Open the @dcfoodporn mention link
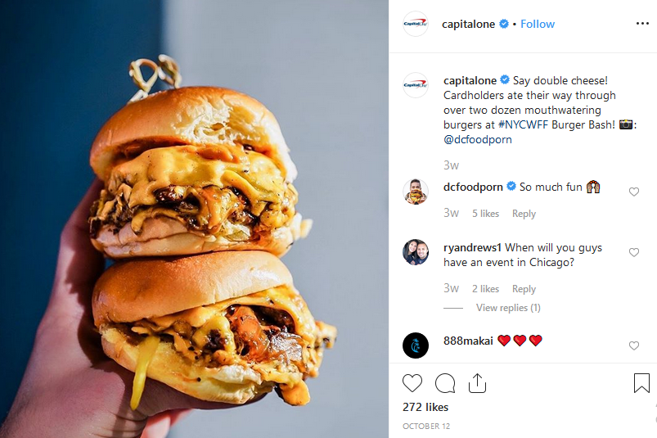The image size is (657, 438). click(478, 139)
